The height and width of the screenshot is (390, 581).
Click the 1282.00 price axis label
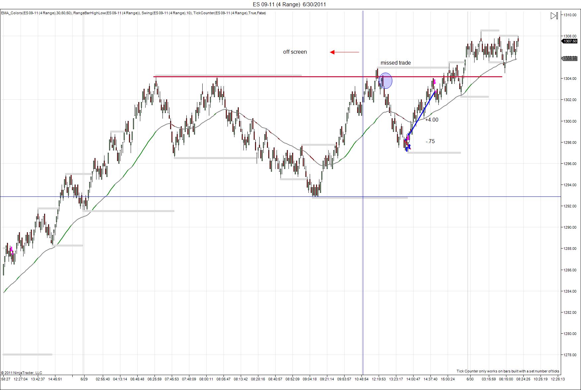pos(570,312)
